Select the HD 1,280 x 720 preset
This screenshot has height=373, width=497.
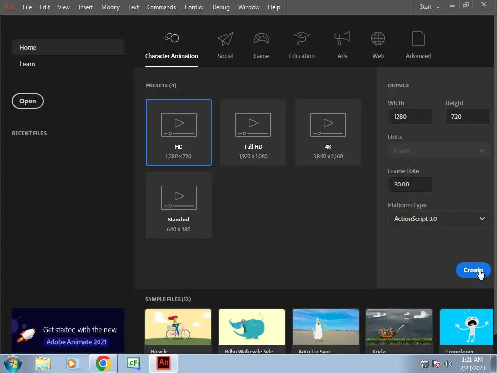point(179,132)
